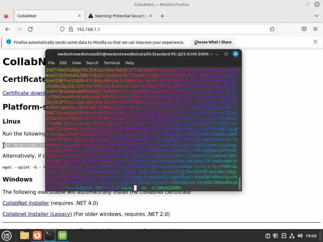Open the Firefox hamburger menu

(315, 29)
